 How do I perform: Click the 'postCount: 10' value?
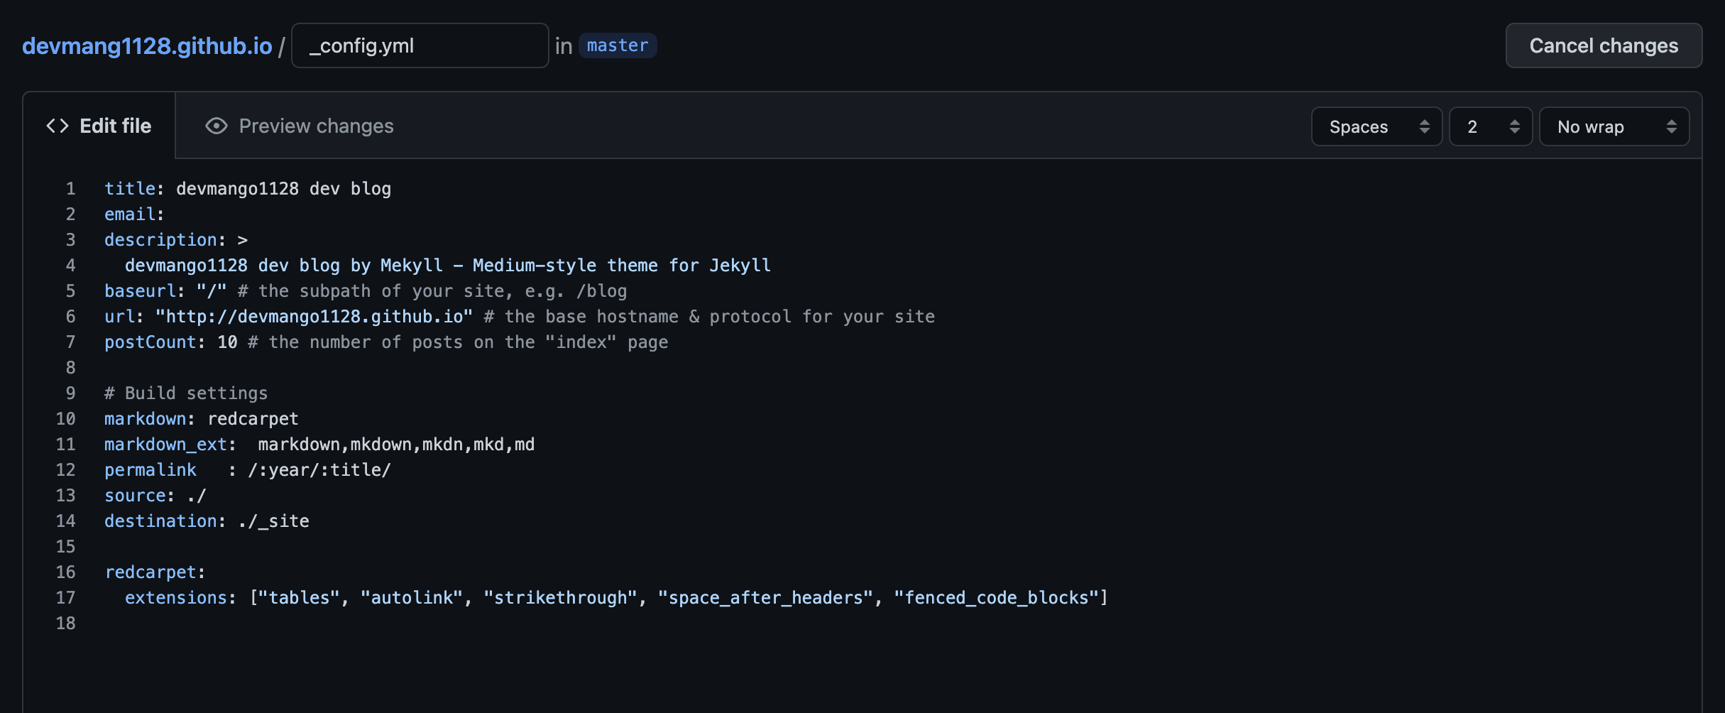[x=227, y=342]
